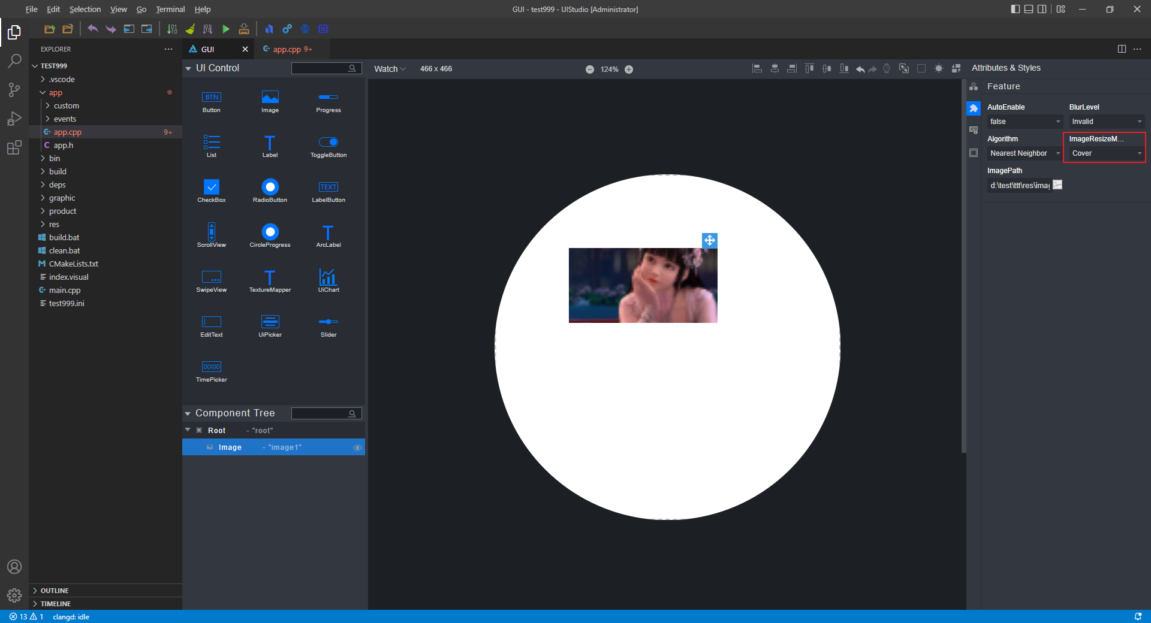Pick the UiChart control
Image resolution: width=1151 pixels, height=623 pixels.
tap(328, 280)
